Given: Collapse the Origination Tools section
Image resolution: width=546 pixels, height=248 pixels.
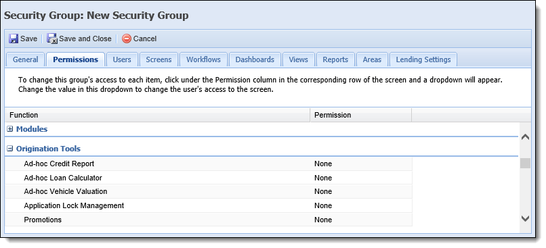Looking at the screenshot, I should click(x=9, y=149).
